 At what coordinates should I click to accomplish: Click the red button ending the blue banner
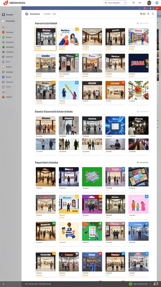click(x=157, y=8)
